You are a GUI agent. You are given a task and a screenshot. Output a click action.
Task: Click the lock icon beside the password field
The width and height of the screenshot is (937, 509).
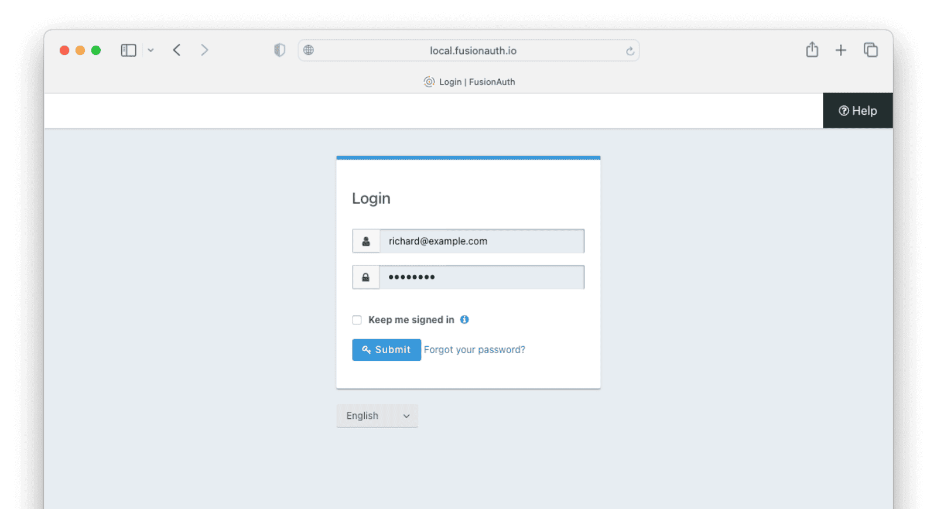click(x=366, y=277)
